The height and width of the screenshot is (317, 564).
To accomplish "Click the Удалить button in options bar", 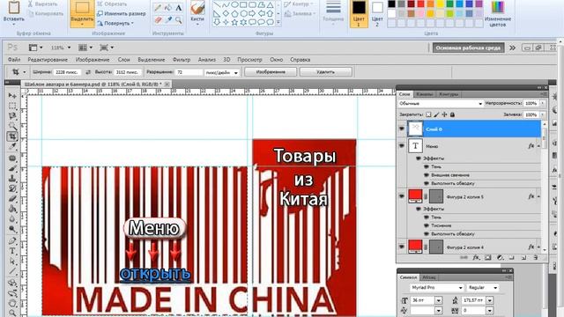I will (x=325, y=72).
